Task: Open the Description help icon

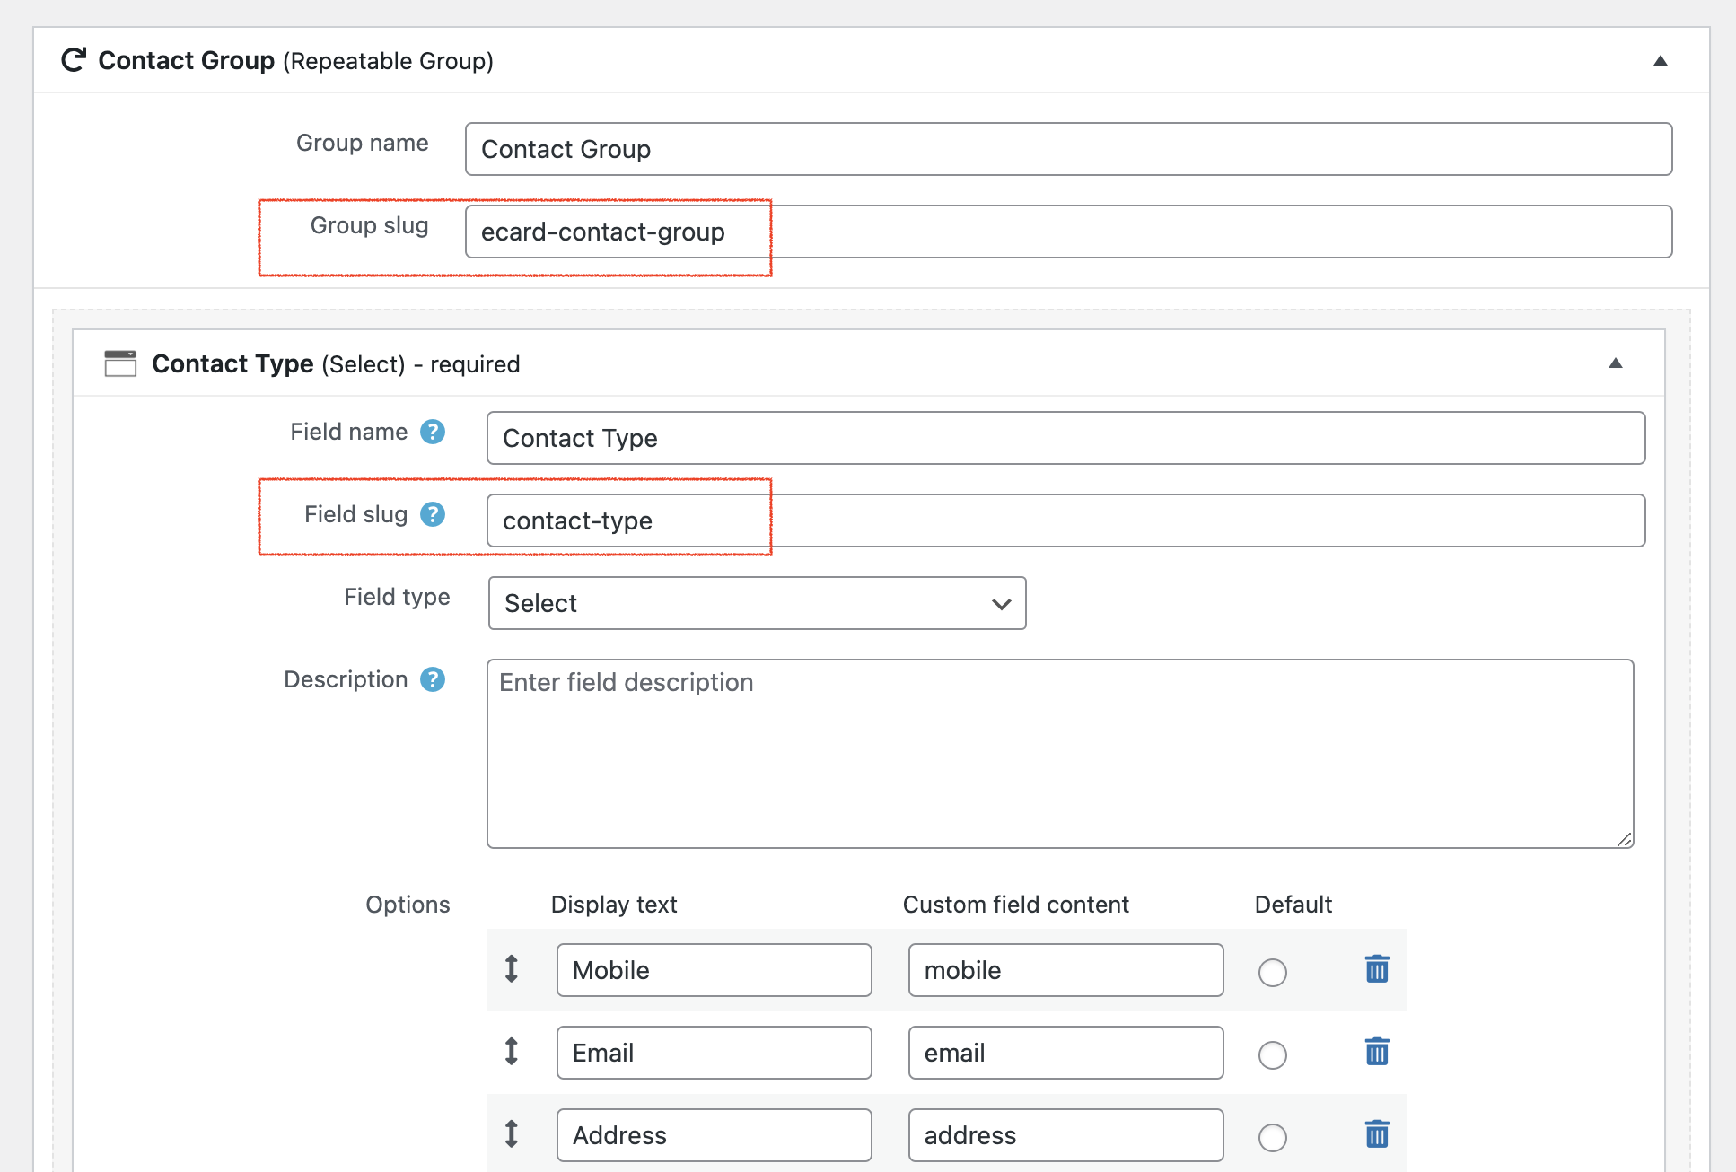Action: (x=433, y=679)
